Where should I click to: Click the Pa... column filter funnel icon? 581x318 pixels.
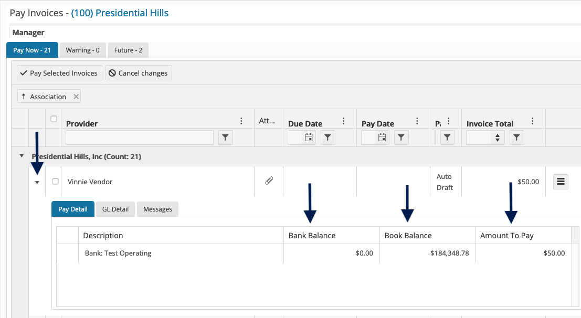coord(447,137)
